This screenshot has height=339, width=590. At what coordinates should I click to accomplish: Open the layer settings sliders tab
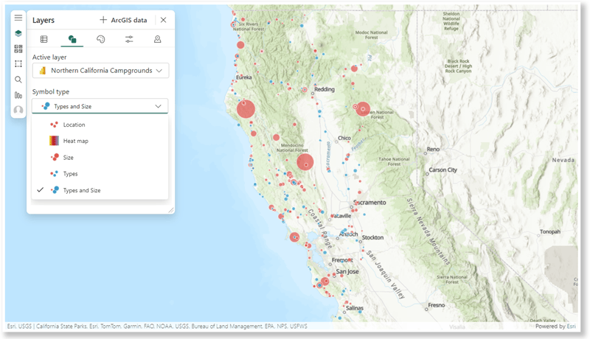[x=129, y=39]
